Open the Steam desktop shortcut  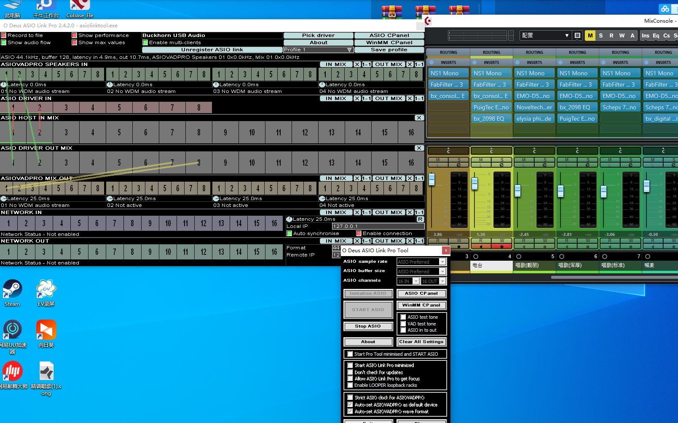[12, 292]
